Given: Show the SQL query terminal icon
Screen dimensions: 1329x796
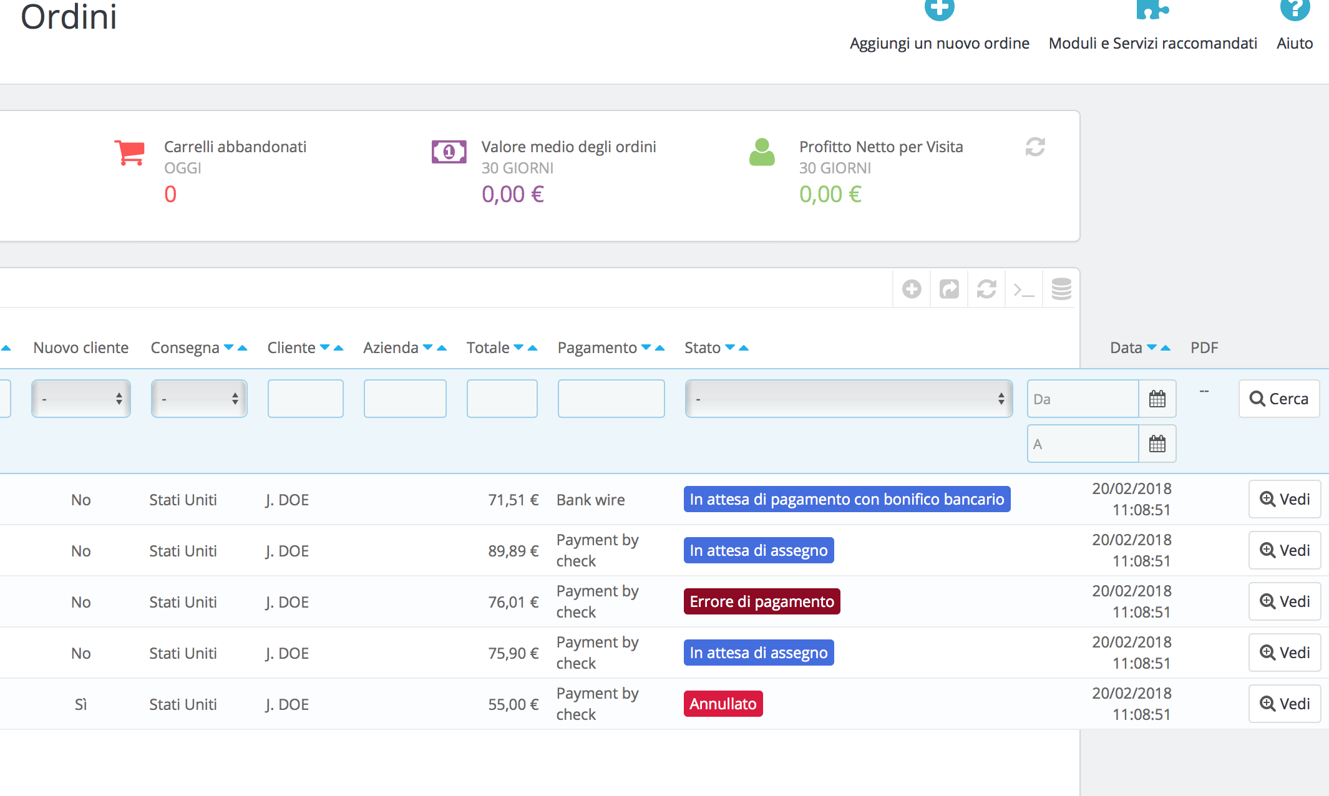Looking at the screenshot, I should pos(1024,289).
